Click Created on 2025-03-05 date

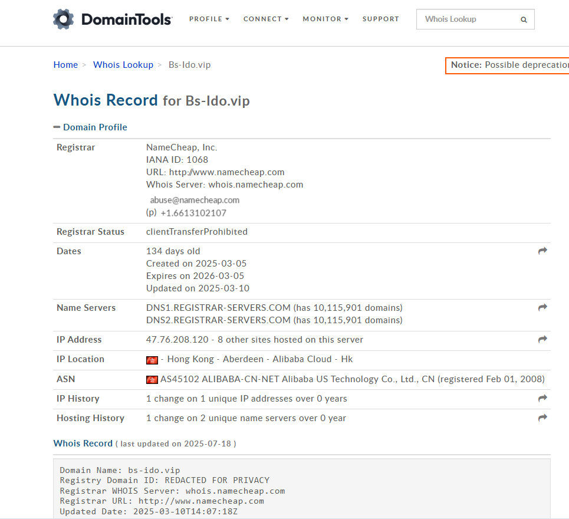click(196, 263)
